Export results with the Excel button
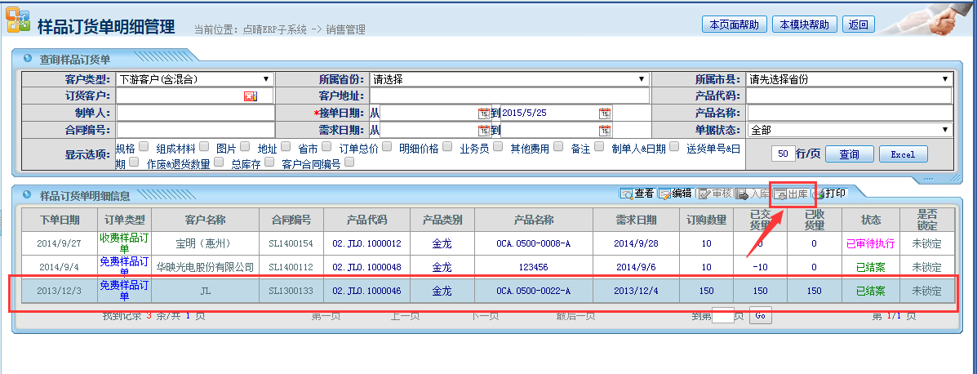Image resolution: width=977 pixels, height=374 pixels. tap(902, 154)
